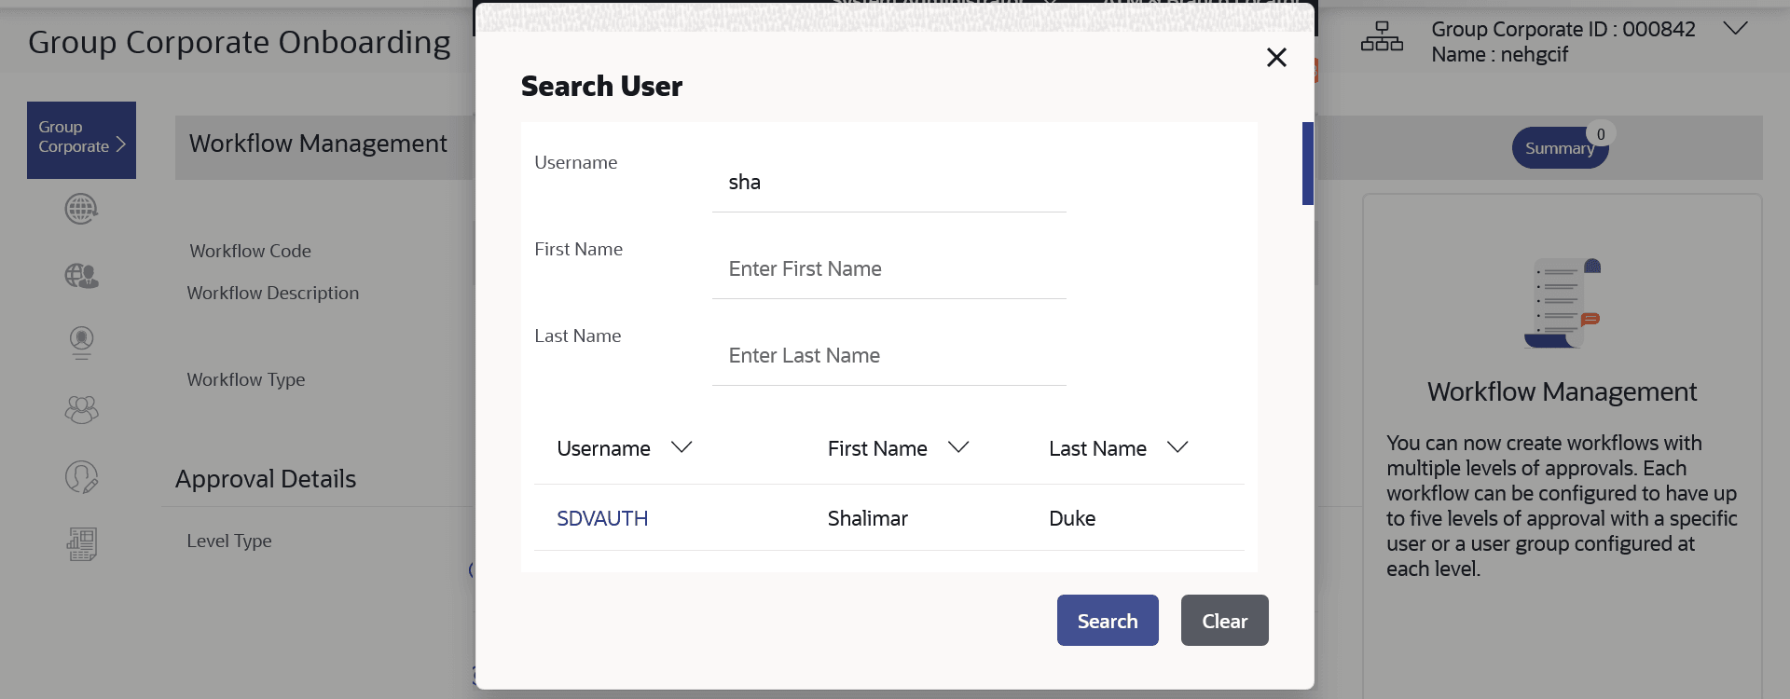Viewport: 1790px width, 699px height.
Task: Click the organization hierarchy icon
Action: [x=1382, y=37]
